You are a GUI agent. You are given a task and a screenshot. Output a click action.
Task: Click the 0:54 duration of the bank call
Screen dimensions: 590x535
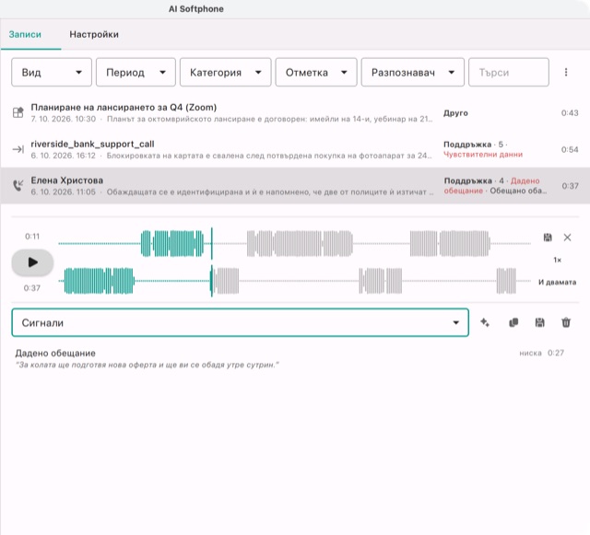coord(570,149)
